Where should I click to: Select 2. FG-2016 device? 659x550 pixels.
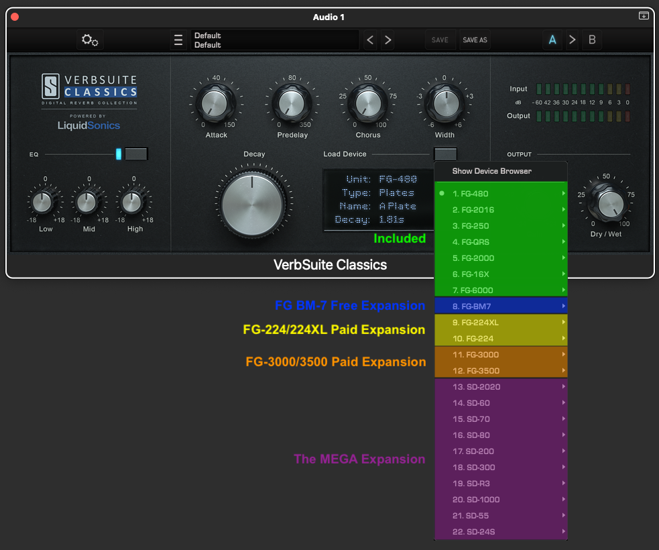point(501,209)
